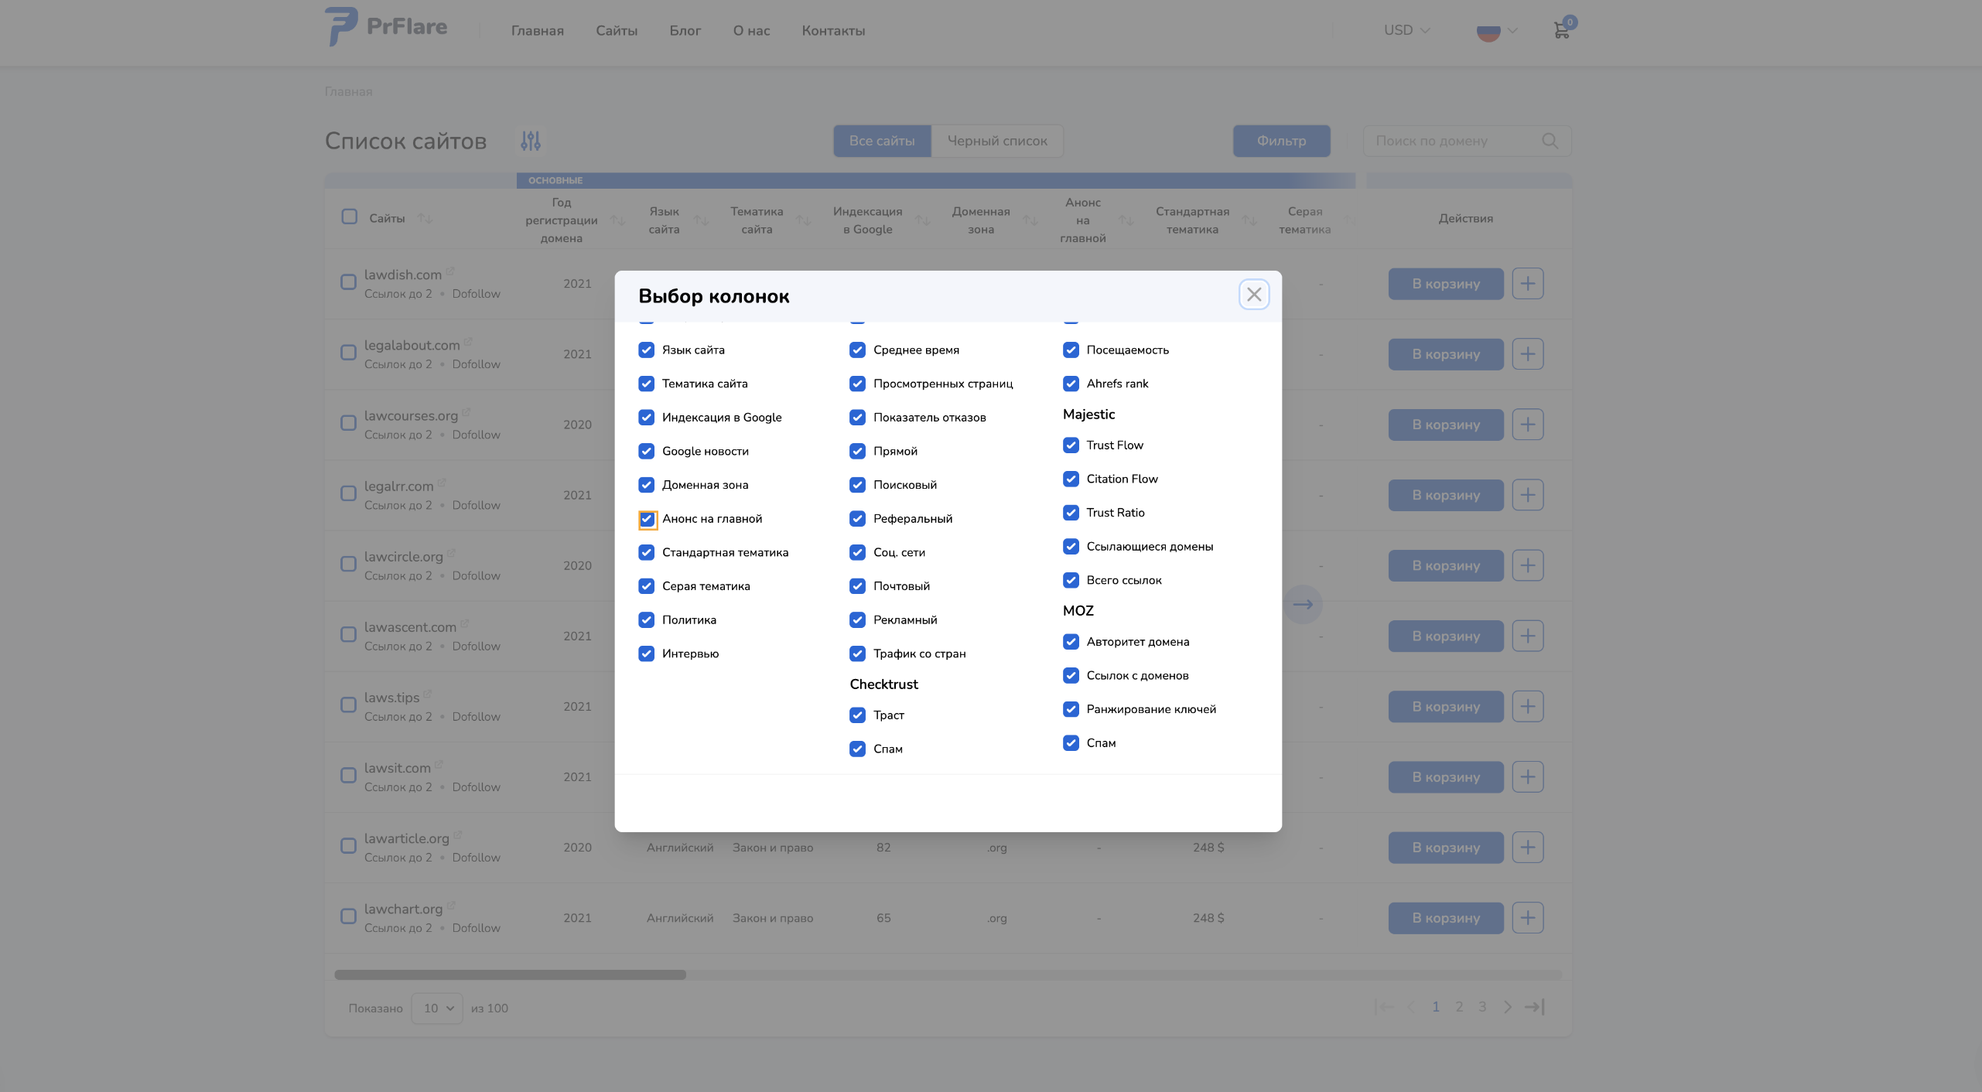Viewport: 1982px width, 1092px height.
Task: Click plus icon for lawchart.org row
Action: pos(1527,918)
